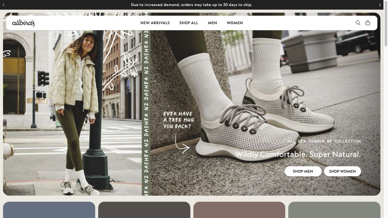388x218 pixels.
Task: Open the shopping cart icon
Action: 368,23
